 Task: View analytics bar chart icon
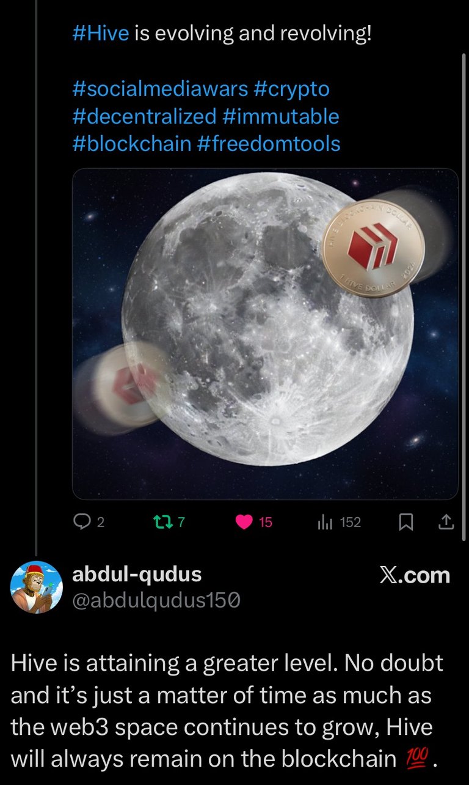pyautogui.click(x=325, y=522)
